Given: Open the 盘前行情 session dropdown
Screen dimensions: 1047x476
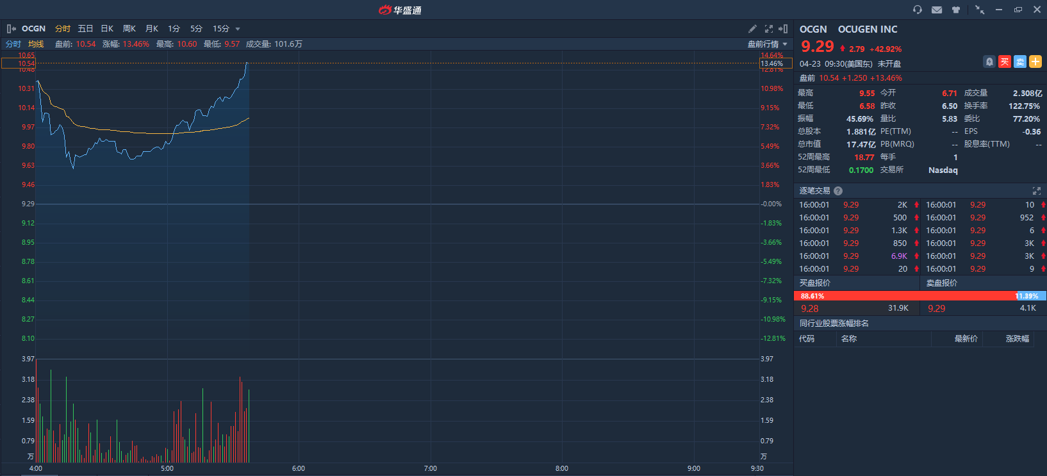Looking at the screenshot, I should coord(767,44).
